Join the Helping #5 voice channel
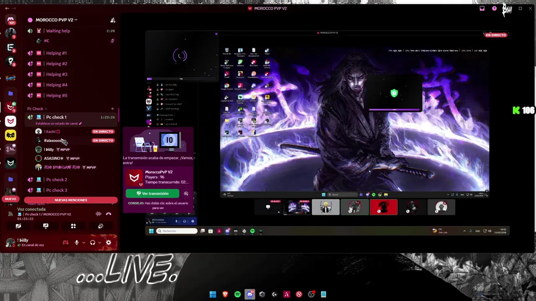Image resolution: width=536 pixels, height=301 pixels. point(71,95)
